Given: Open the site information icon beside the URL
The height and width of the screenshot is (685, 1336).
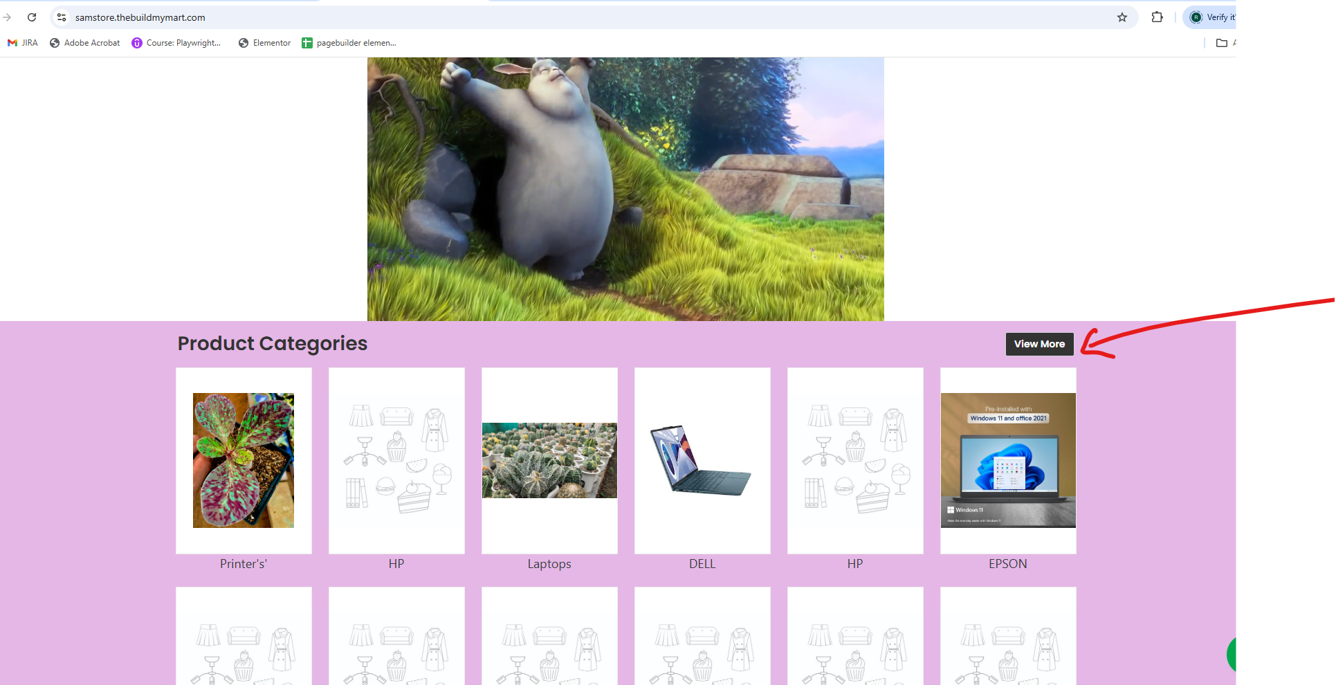Looking at the screenshot, I should pos(62,17).
